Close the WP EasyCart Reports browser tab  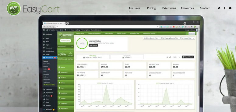coord(64,23)
